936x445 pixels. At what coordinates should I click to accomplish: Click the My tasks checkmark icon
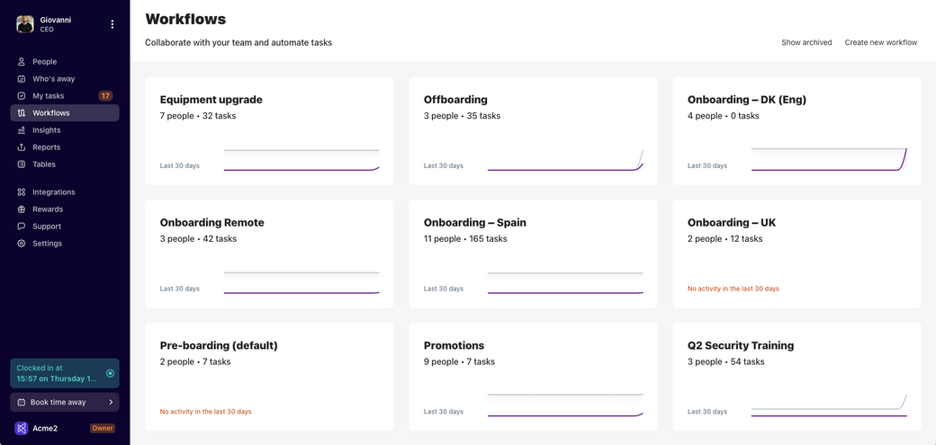22,96
